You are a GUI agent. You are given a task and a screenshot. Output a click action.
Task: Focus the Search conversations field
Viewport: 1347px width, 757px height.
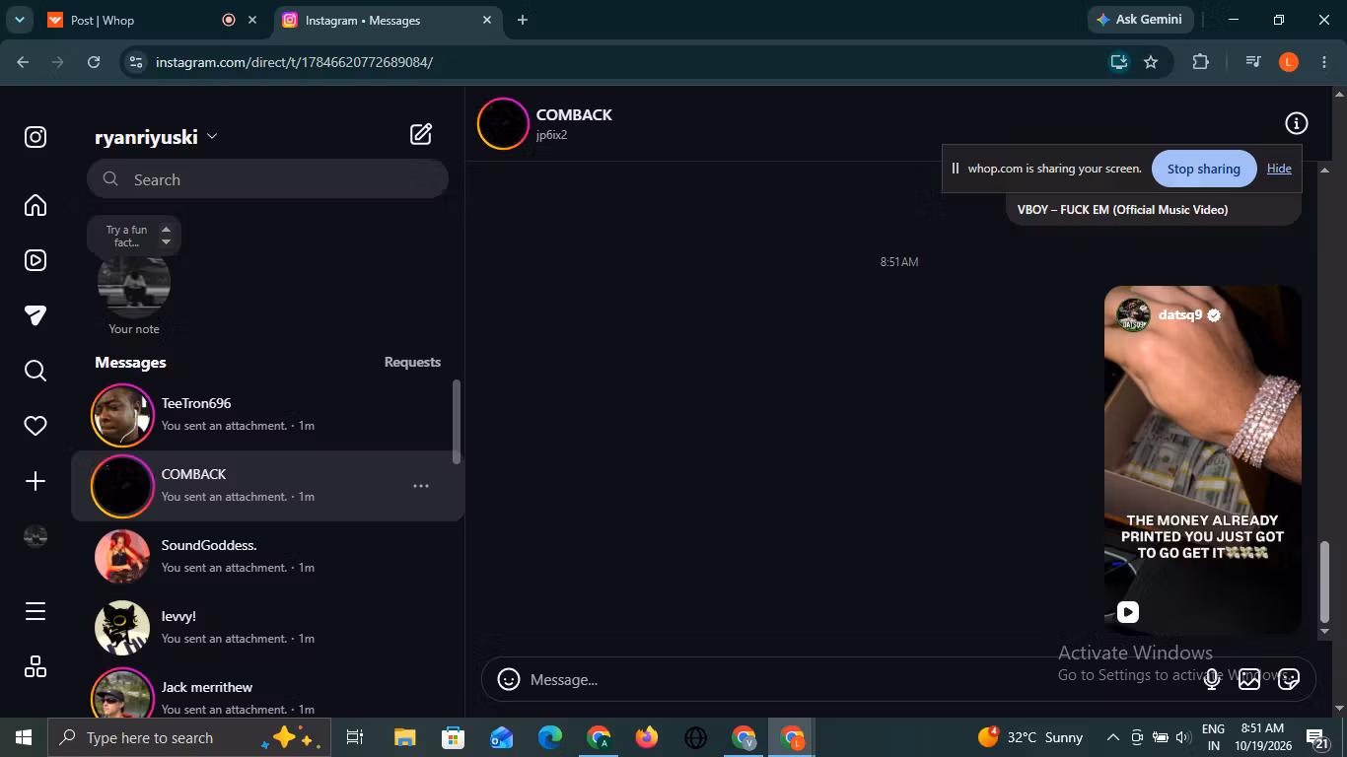pyautogui.click(x=267, y=179)
